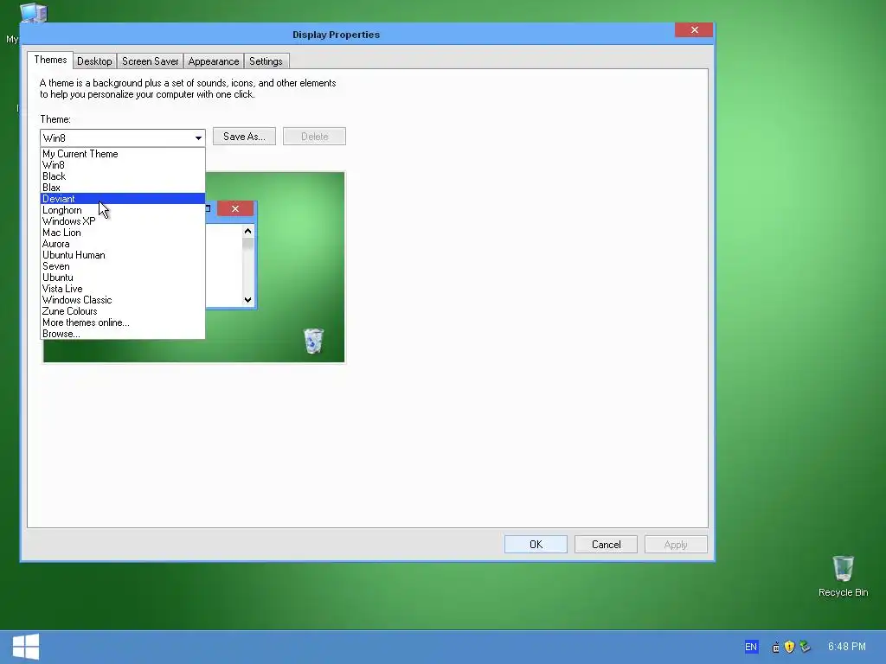
Task: Collapse the Theme dropdown arrow
Action: click(x=198, y=137)
